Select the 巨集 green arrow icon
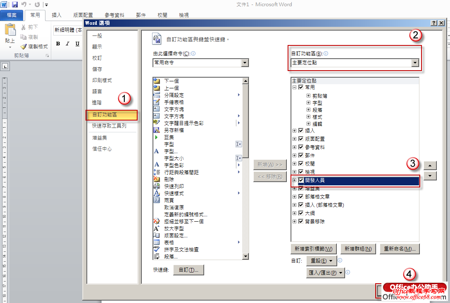450x303 pixels. [157, 137]
